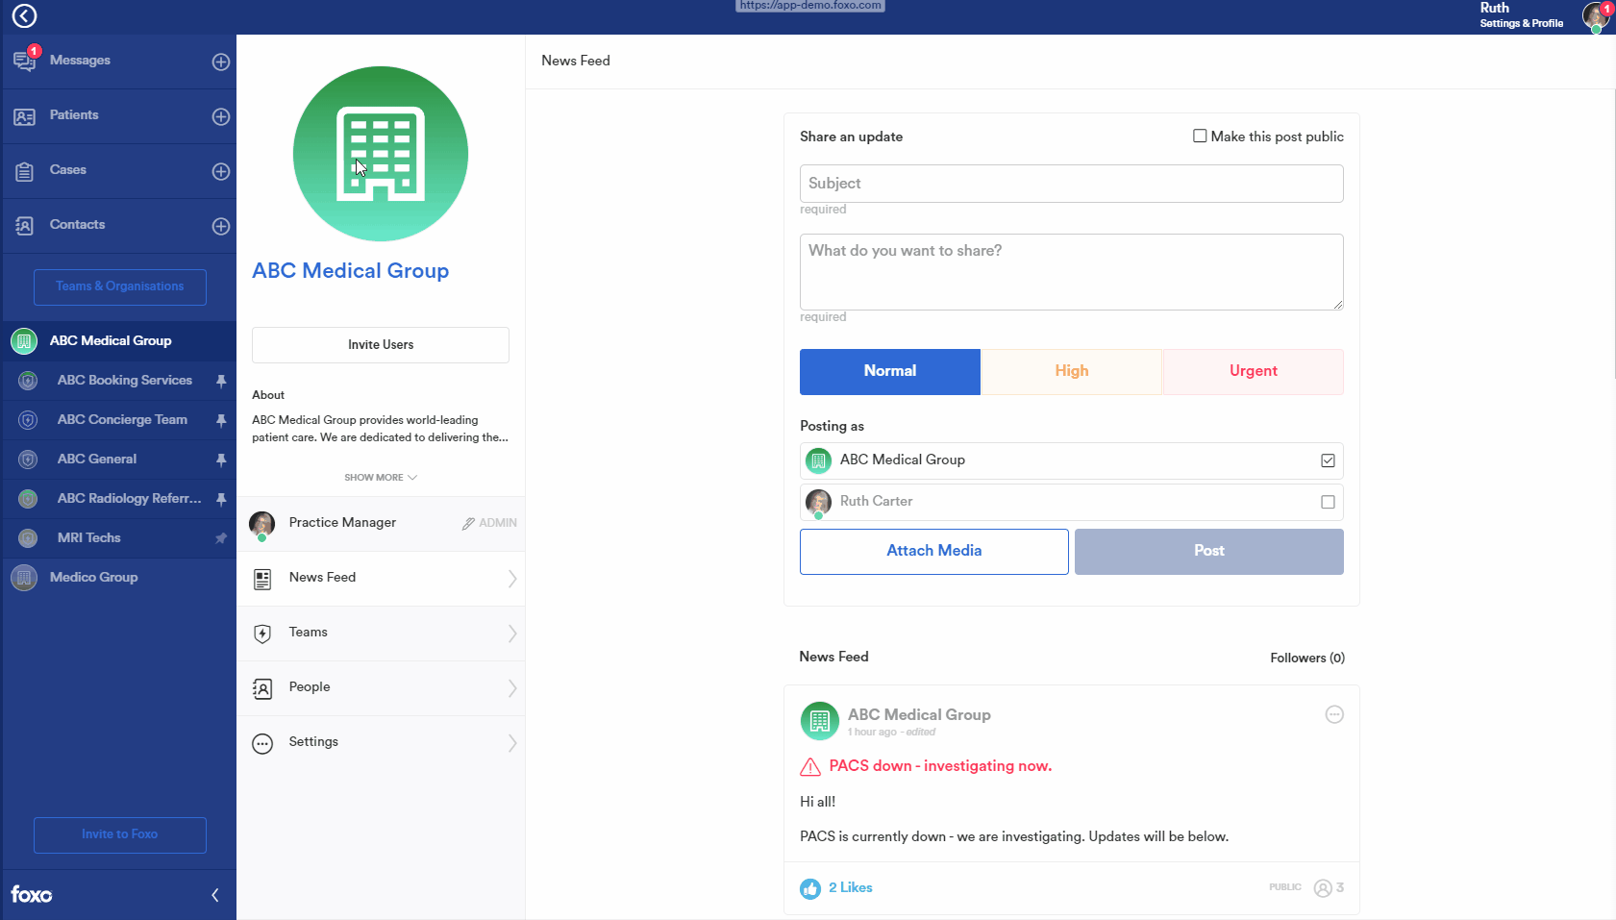1616x920 pixels.
Task: Collapse sidebar with bottom arrow icon
Action: click(x=215, y=895)
